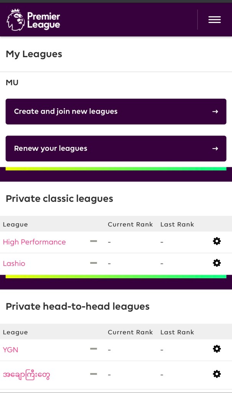This screenshot has height=393, width=232.
Task: Click the My Leagues heading
Action: coord(34,54)
